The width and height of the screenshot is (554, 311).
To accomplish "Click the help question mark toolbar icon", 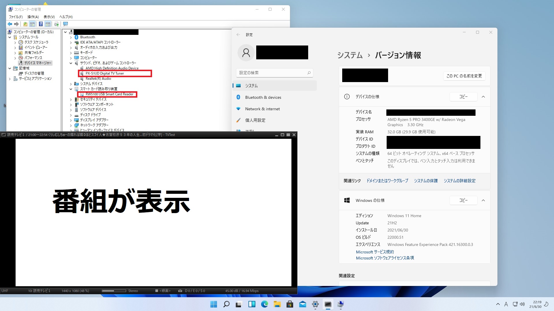I will pyautogui.click(x=41, y=24).
